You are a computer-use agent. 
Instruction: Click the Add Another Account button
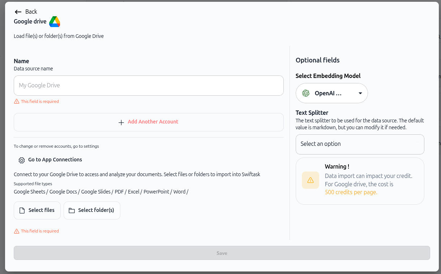[149, 122]
